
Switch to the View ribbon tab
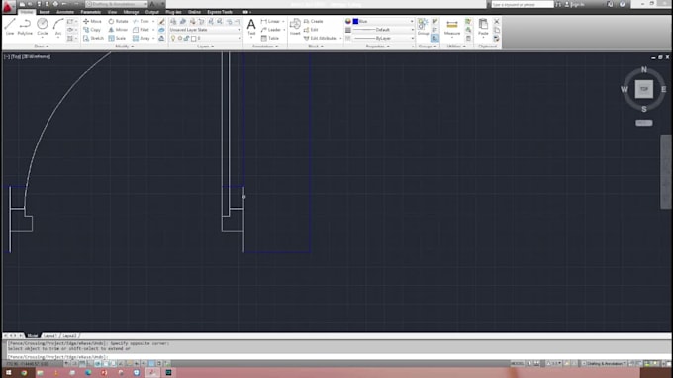pyautogui.click(x=112, y=12)
